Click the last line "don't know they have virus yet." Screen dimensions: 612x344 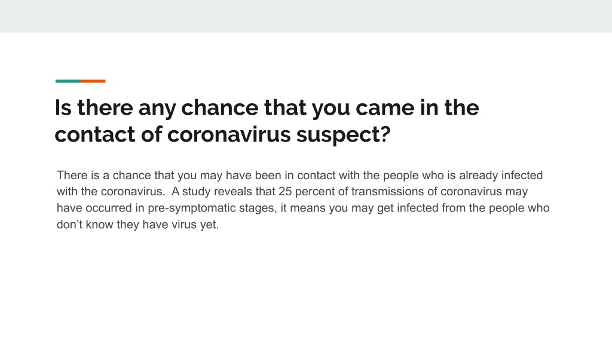tap(138, 225)
